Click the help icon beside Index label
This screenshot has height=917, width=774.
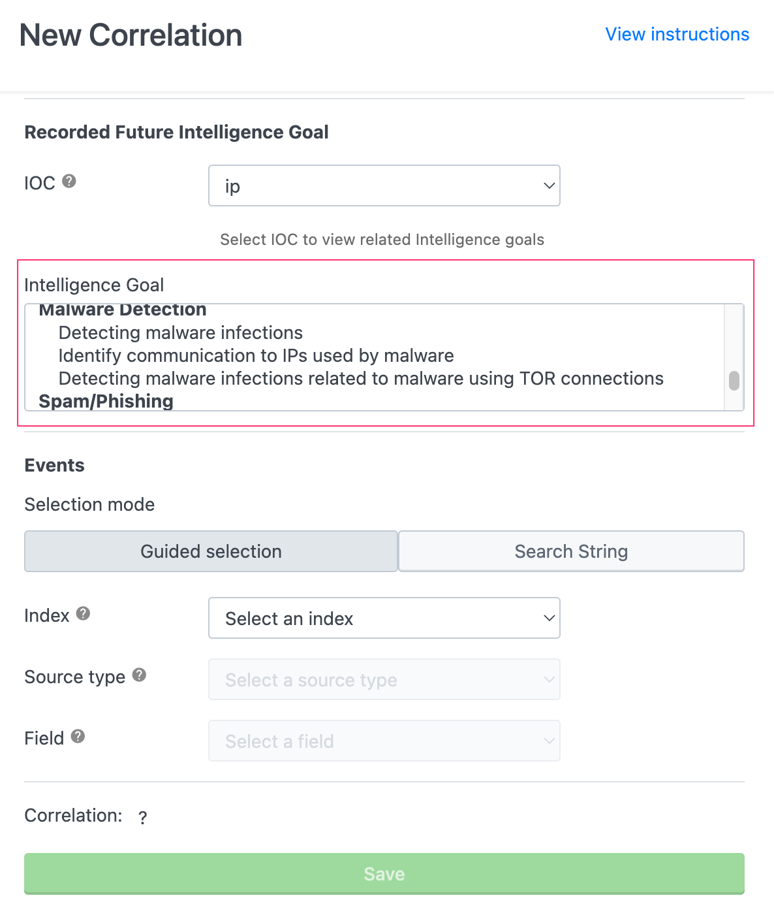point(83,613)
